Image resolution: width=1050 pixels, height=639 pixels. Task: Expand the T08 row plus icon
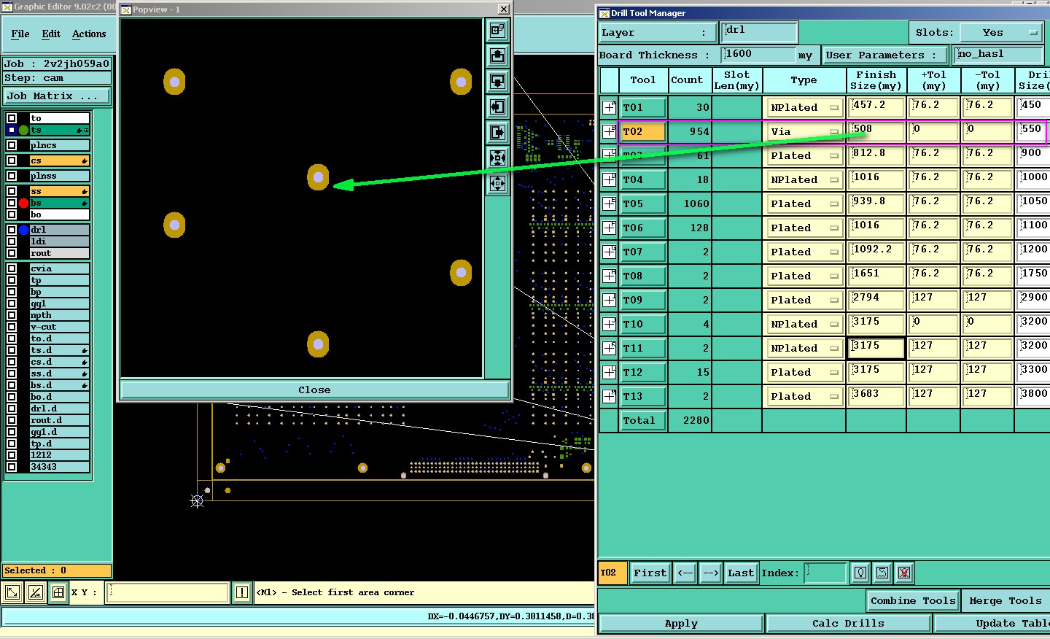(610, 276)
